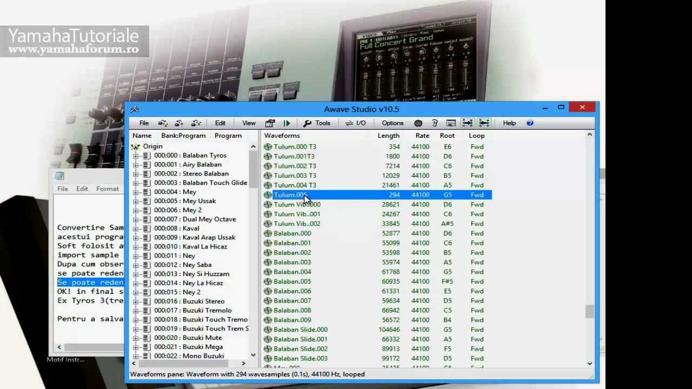Sort by the Loop column header
This screenshot has height=389, width=692.
coord(477,136)
